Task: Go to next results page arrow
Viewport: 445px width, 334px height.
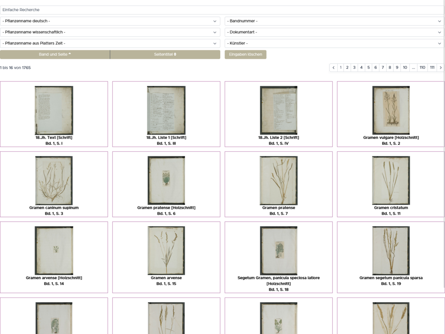Action: coord(441,68)
